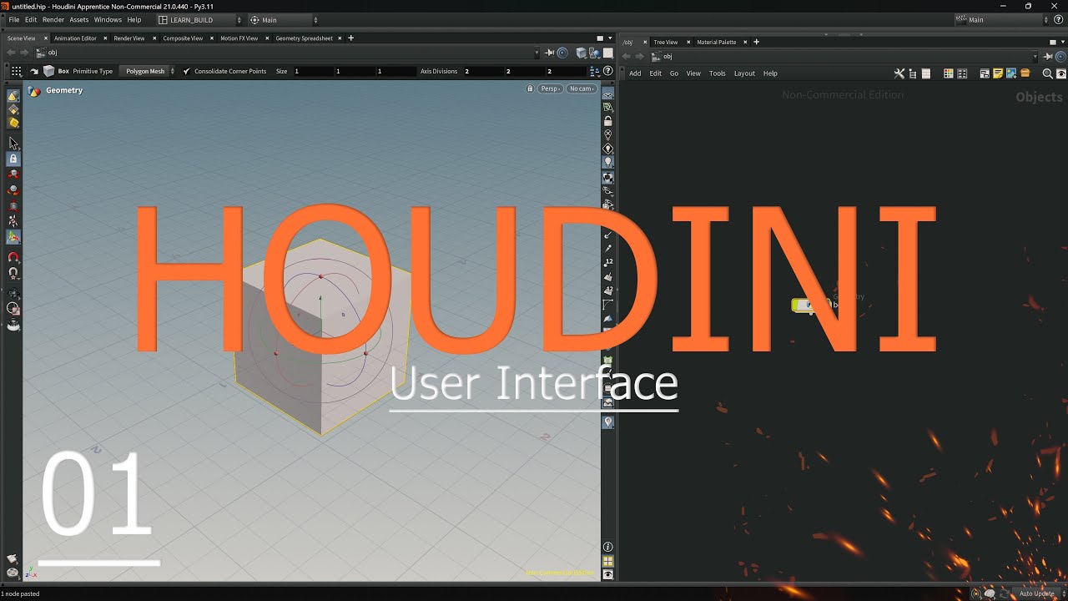This screenshot has width=1068, height=601.
Task: Switch to the Material Palette tab
Action: pyautogui.click(x=717, y=42)
